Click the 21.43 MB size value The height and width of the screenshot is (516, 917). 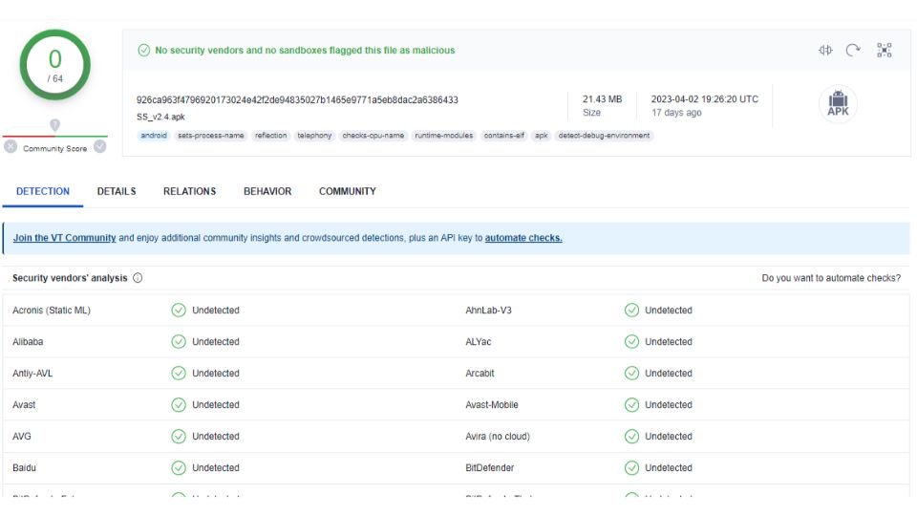[603, 99]
